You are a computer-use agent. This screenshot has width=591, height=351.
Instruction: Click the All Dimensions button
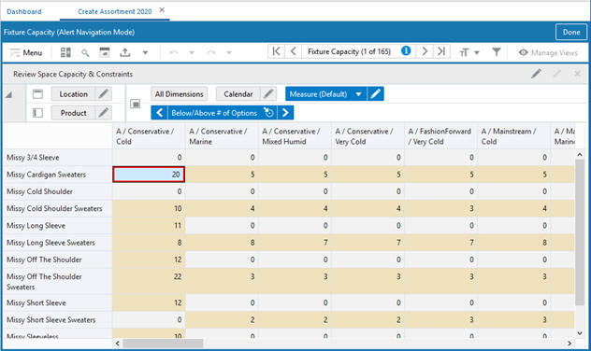(x=179, y=94)
